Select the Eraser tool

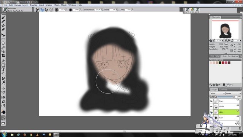(3, 30)
